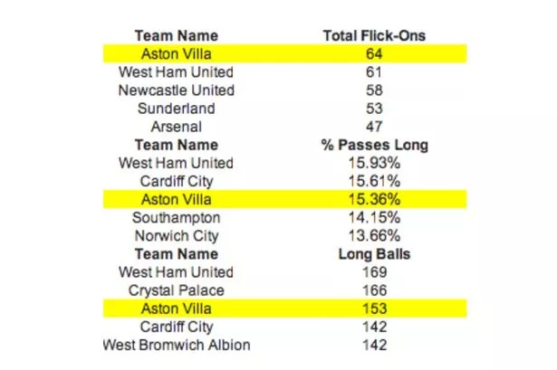Select the Newcastle United cell
The width and height of the screenshot is (557, 370).
177,90
